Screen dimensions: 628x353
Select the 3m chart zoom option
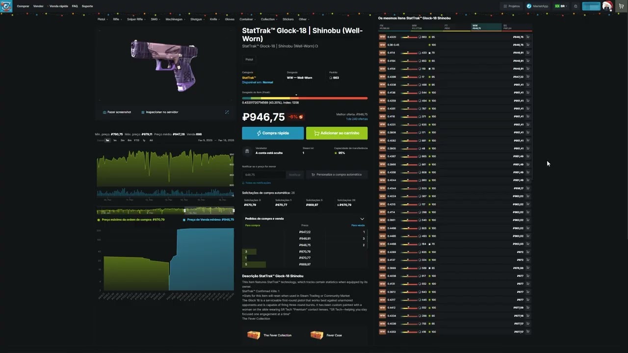[x=122, y=140]
